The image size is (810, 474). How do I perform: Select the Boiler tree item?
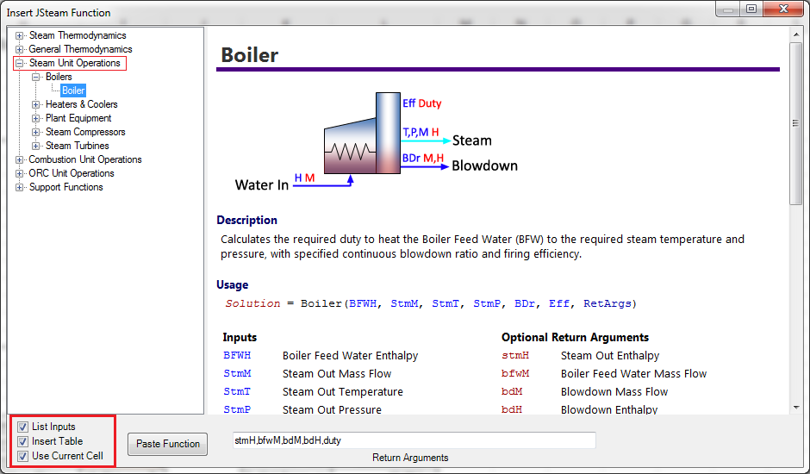click(73, 90)
